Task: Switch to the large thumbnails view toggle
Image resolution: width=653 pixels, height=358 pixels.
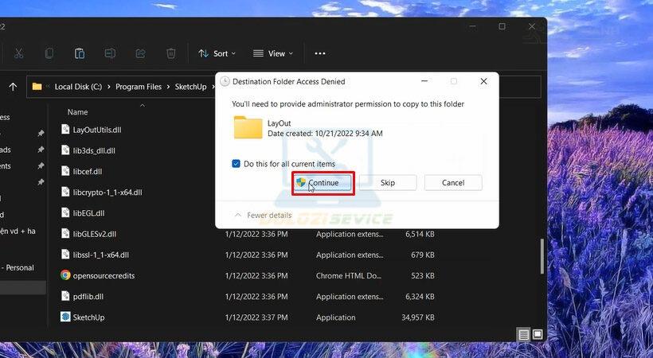Action: 538,334
